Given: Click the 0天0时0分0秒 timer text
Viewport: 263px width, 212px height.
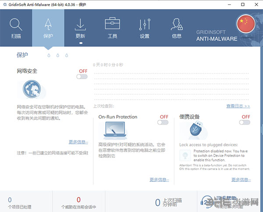Looking at the screenshot, I should coord(108,65).
